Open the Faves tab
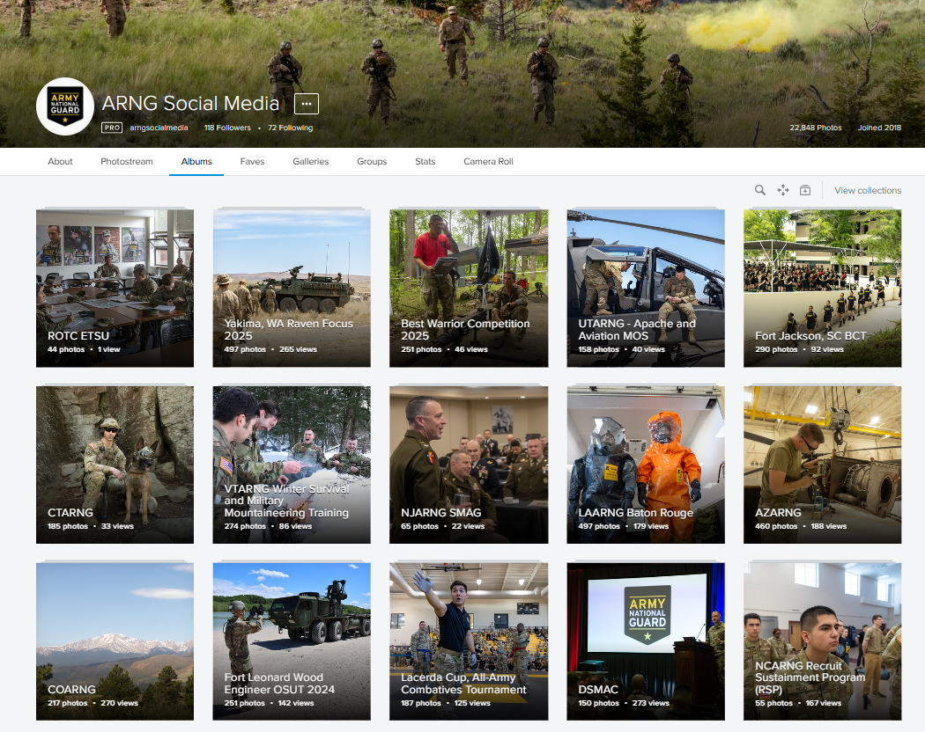 point(252,162)
